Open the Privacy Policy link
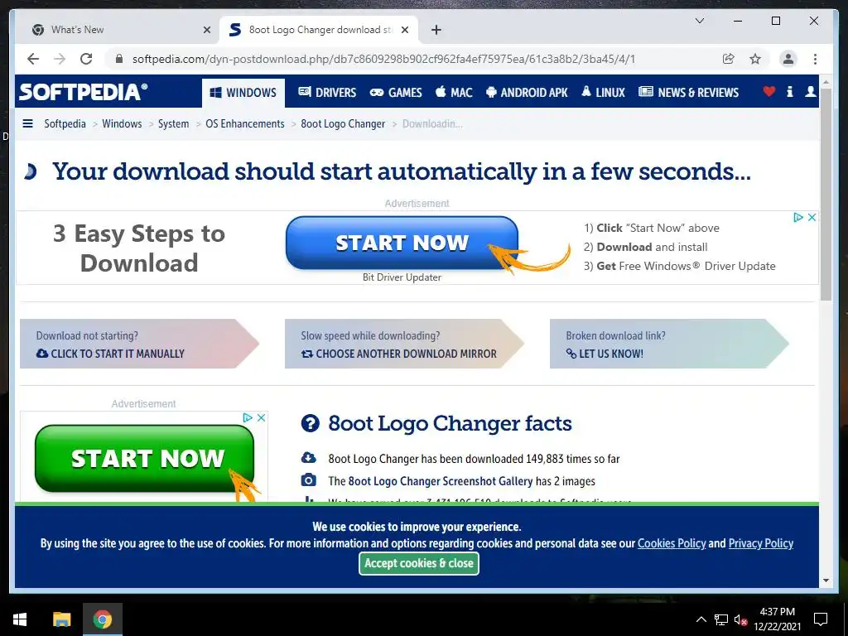The height and width of the screenshot is (636, 848). click(761, 543)
